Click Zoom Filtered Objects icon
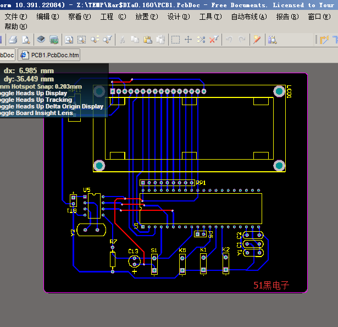 (107, 40)
